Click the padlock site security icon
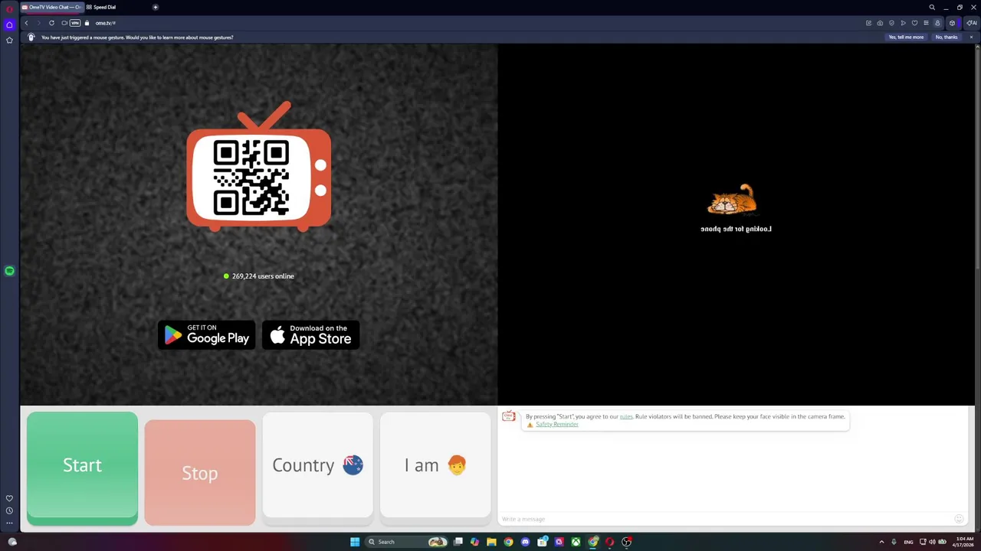The height and width of the screenshot is (551, 981). [87, 23]
